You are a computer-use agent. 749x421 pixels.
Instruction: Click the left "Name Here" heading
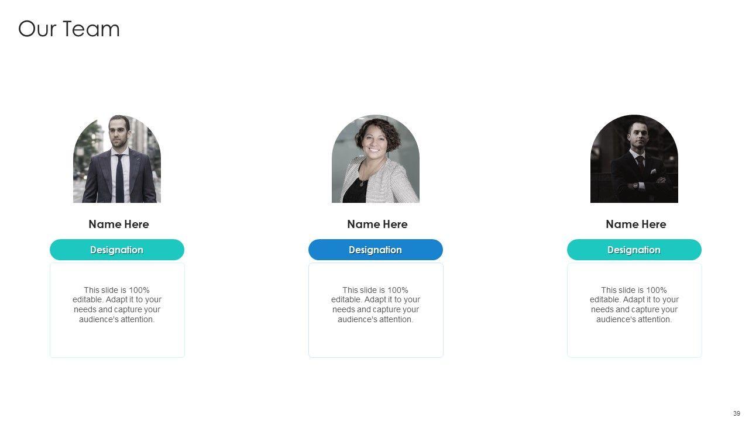pos(119,224)
